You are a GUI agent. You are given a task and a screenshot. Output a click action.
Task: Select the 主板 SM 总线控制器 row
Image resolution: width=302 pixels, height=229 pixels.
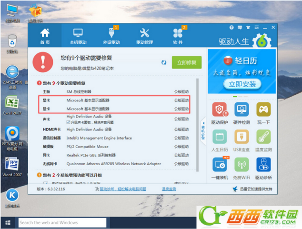116,91
